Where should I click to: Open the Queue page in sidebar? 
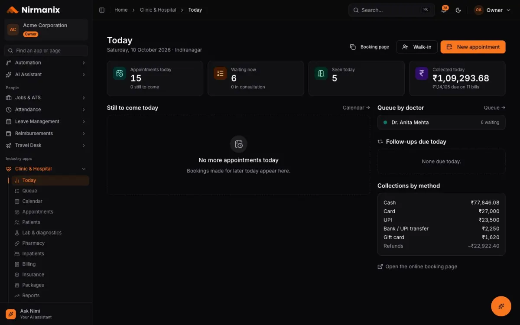tap(50, 191)
